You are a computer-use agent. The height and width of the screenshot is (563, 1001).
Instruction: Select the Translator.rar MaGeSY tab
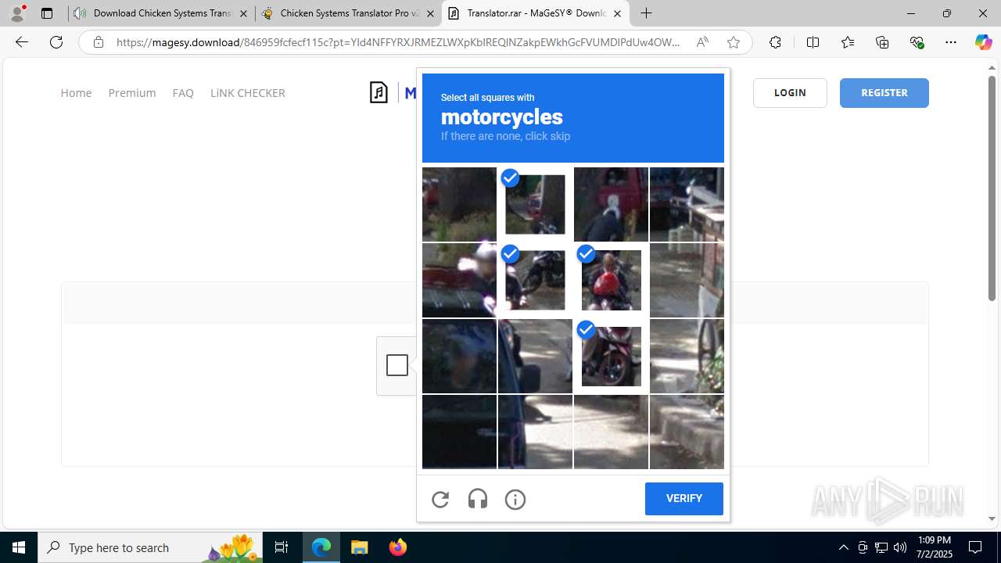[x=536, y=13]
